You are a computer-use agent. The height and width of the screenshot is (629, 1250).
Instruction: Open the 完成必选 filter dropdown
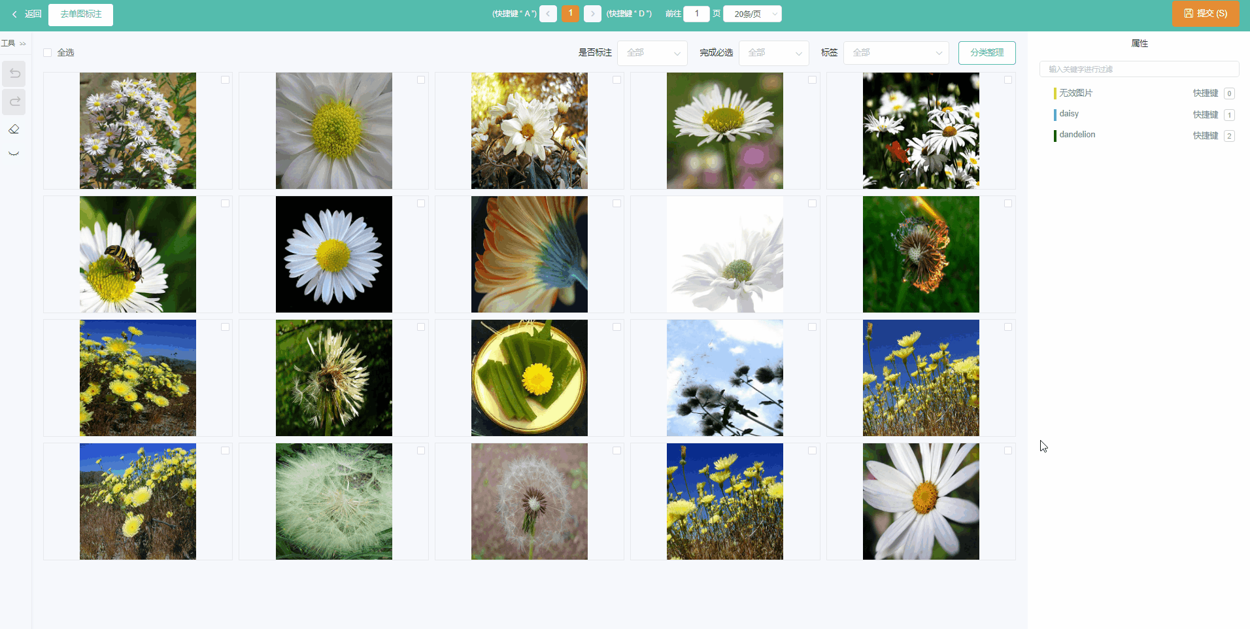tap(773, 53)
